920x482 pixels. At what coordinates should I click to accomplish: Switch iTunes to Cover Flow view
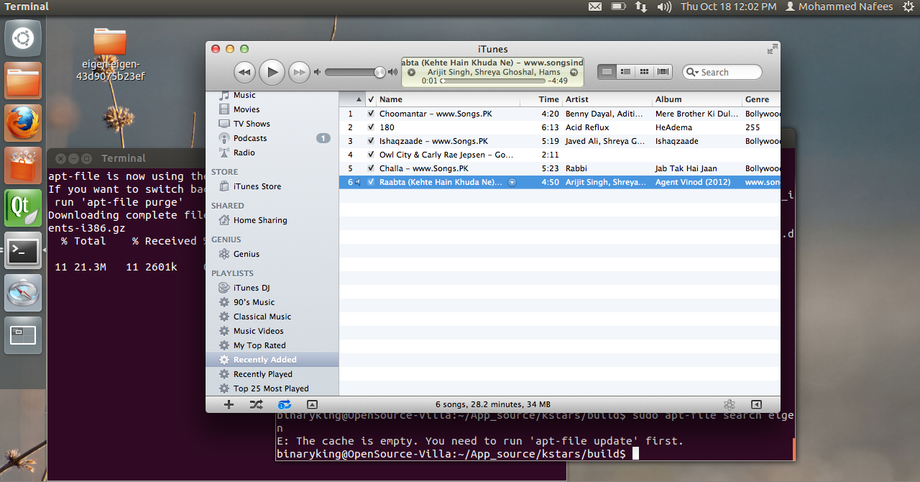tap(663, 72)
